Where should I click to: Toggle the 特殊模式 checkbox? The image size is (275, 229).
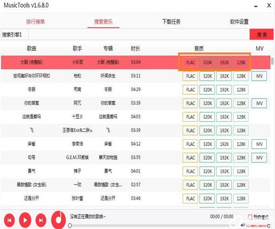tap(250, 217)
